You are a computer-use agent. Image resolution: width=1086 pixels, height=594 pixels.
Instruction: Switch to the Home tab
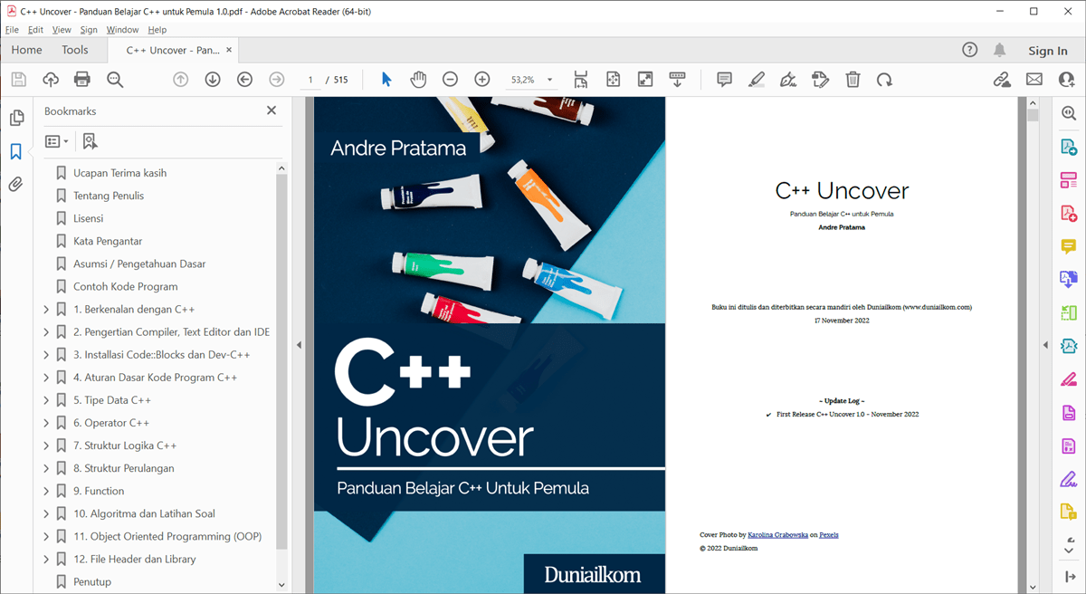pos(27,50)
